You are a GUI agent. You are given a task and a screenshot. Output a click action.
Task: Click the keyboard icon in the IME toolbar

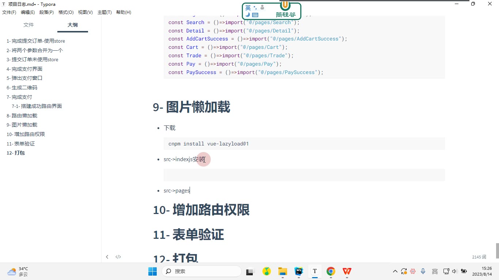point(255,15)
